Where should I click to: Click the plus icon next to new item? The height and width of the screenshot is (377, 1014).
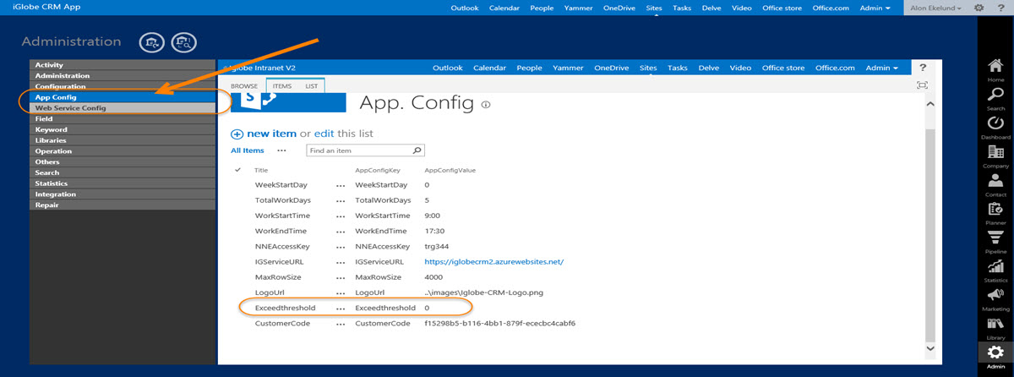click(x=237, y=134)
